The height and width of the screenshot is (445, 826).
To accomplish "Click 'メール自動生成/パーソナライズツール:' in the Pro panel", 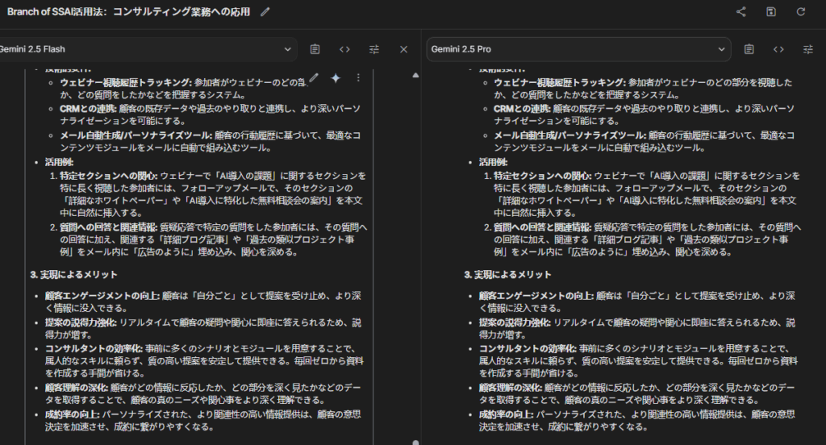I will [x=570, y=135].
